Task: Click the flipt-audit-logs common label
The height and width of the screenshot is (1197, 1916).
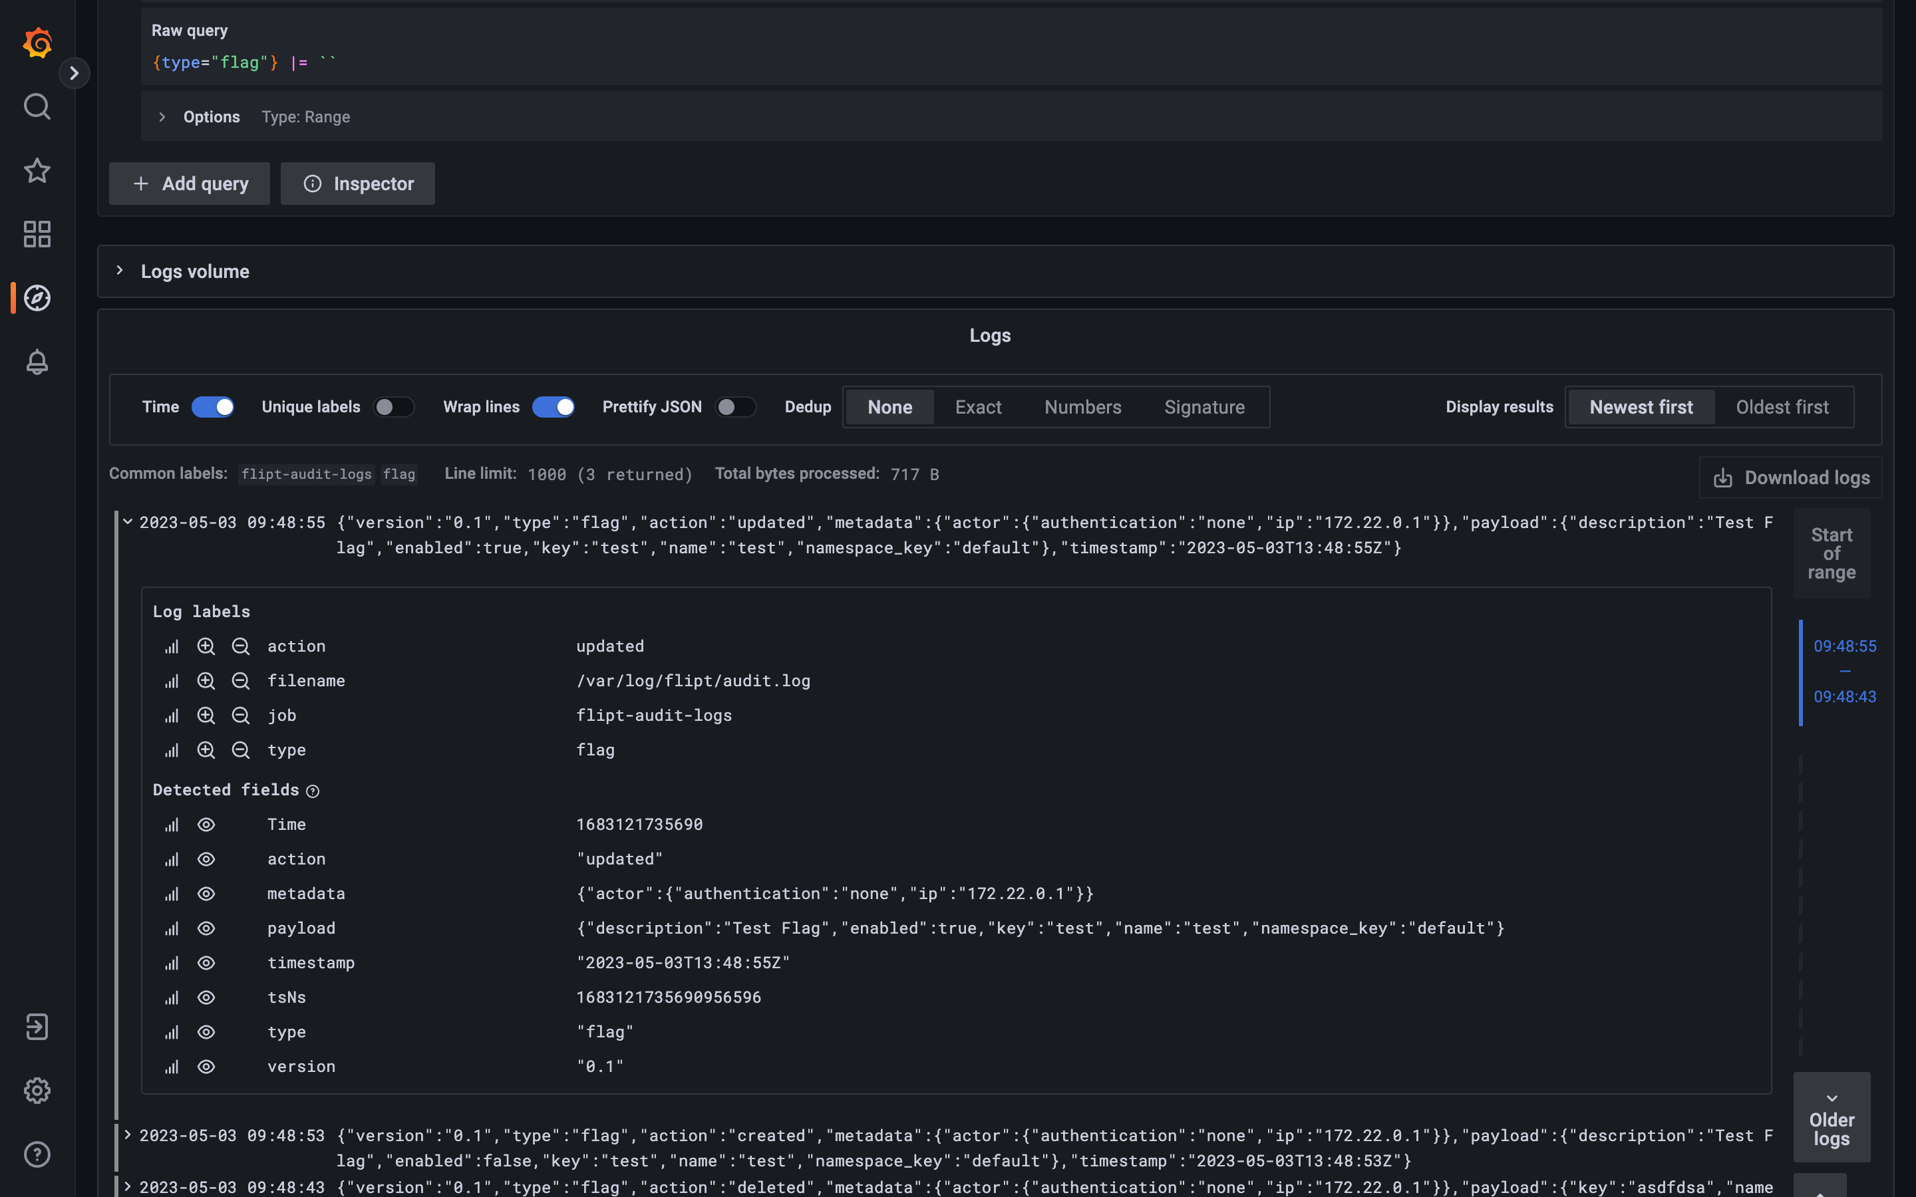Action: point(307,474)
